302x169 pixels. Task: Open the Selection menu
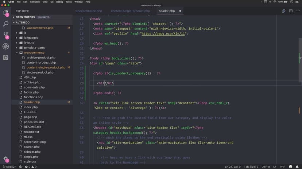point(35,2)
